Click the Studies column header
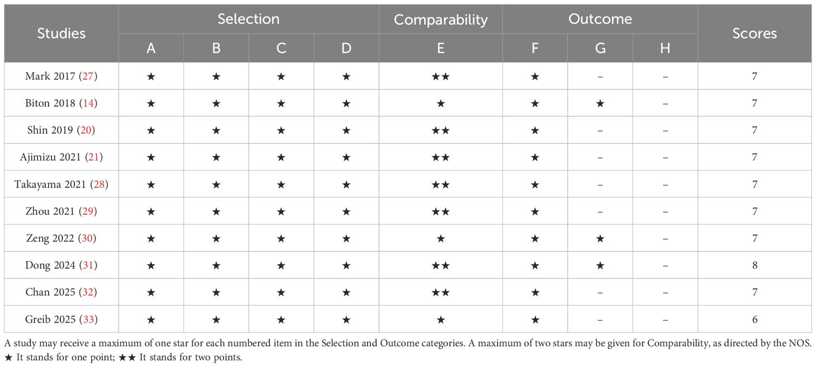 pyautogui.click(x=61, y=33)
